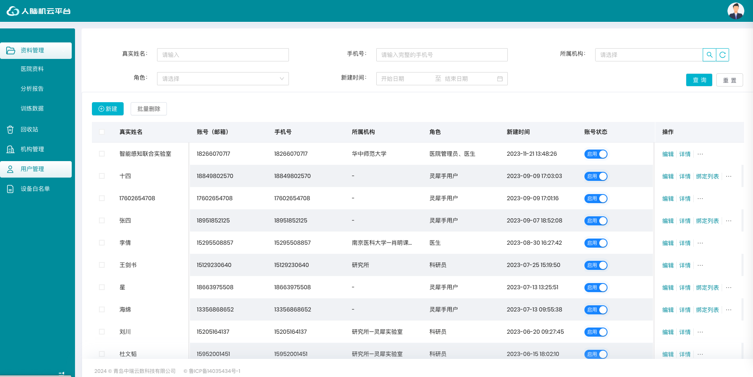Image resolution: width=753 pixels, height=377 pixels.
Task: Click the 重置 button
Action: point(730,80)
